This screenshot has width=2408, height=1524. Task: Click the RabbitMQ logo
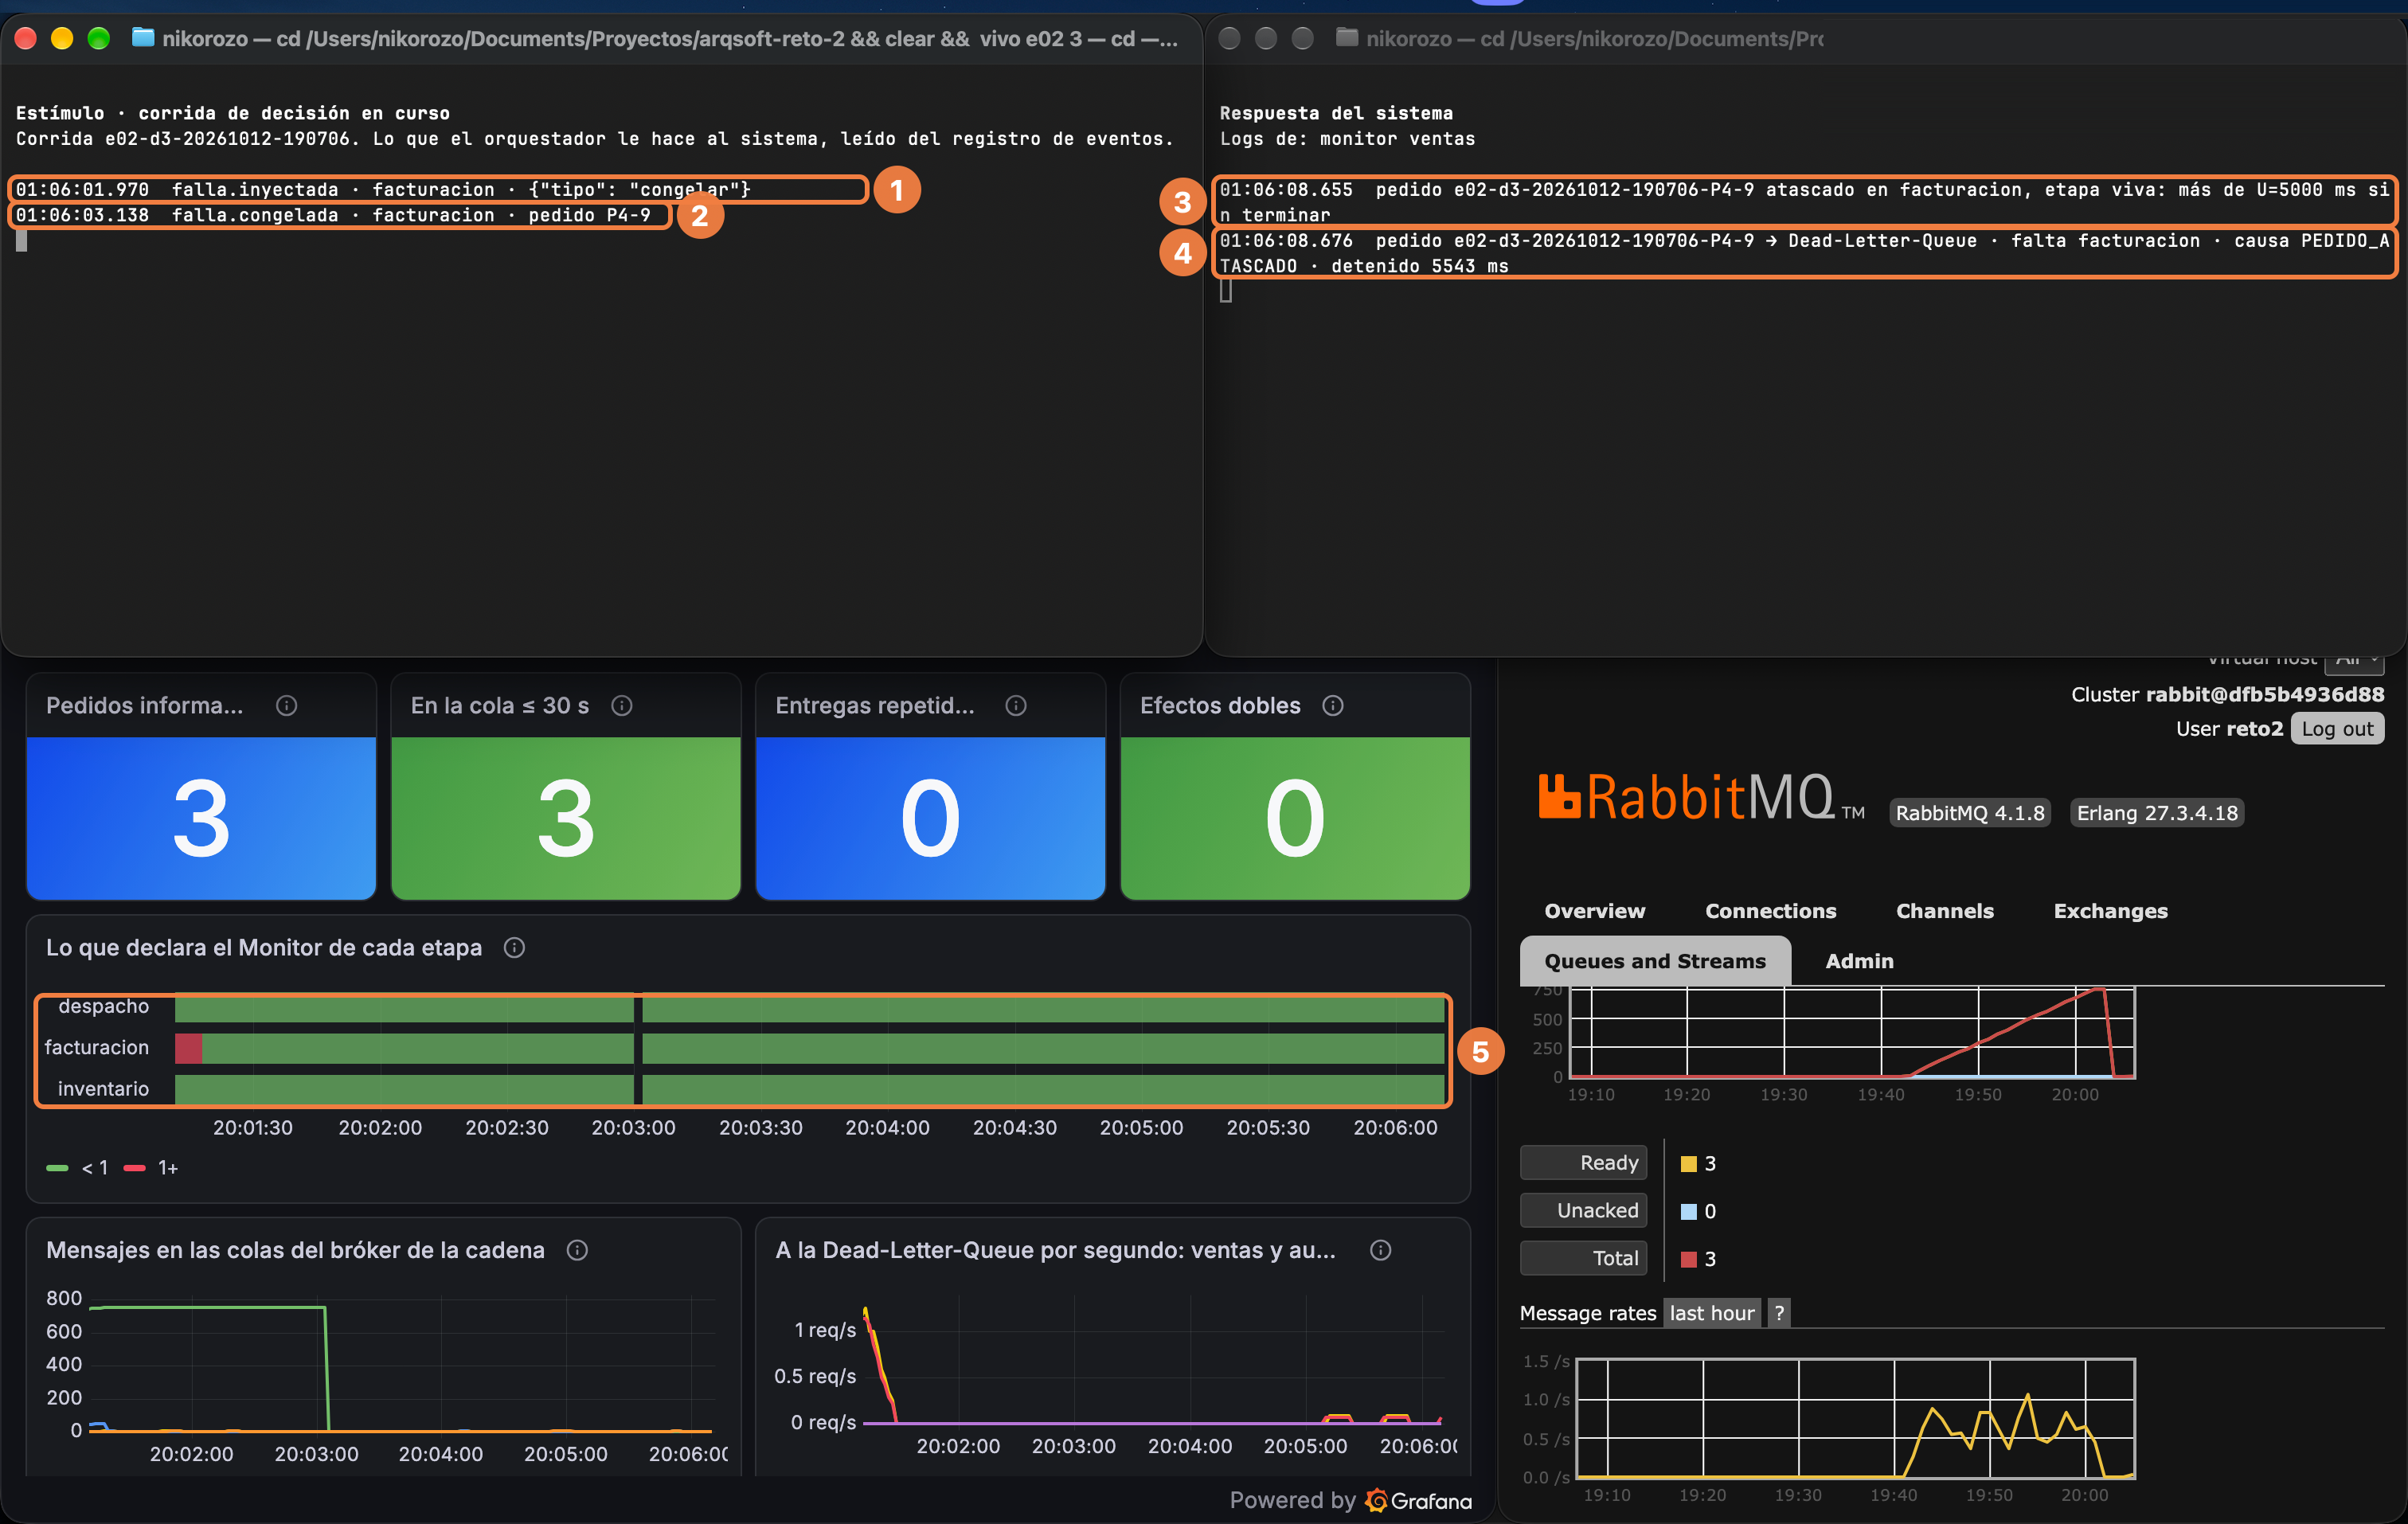[1701, 798]
